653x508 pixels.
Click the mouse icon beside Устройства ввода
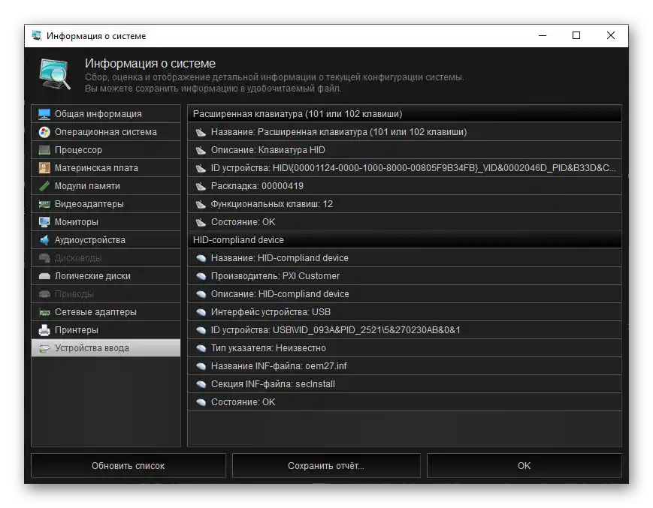pos(44,348)
